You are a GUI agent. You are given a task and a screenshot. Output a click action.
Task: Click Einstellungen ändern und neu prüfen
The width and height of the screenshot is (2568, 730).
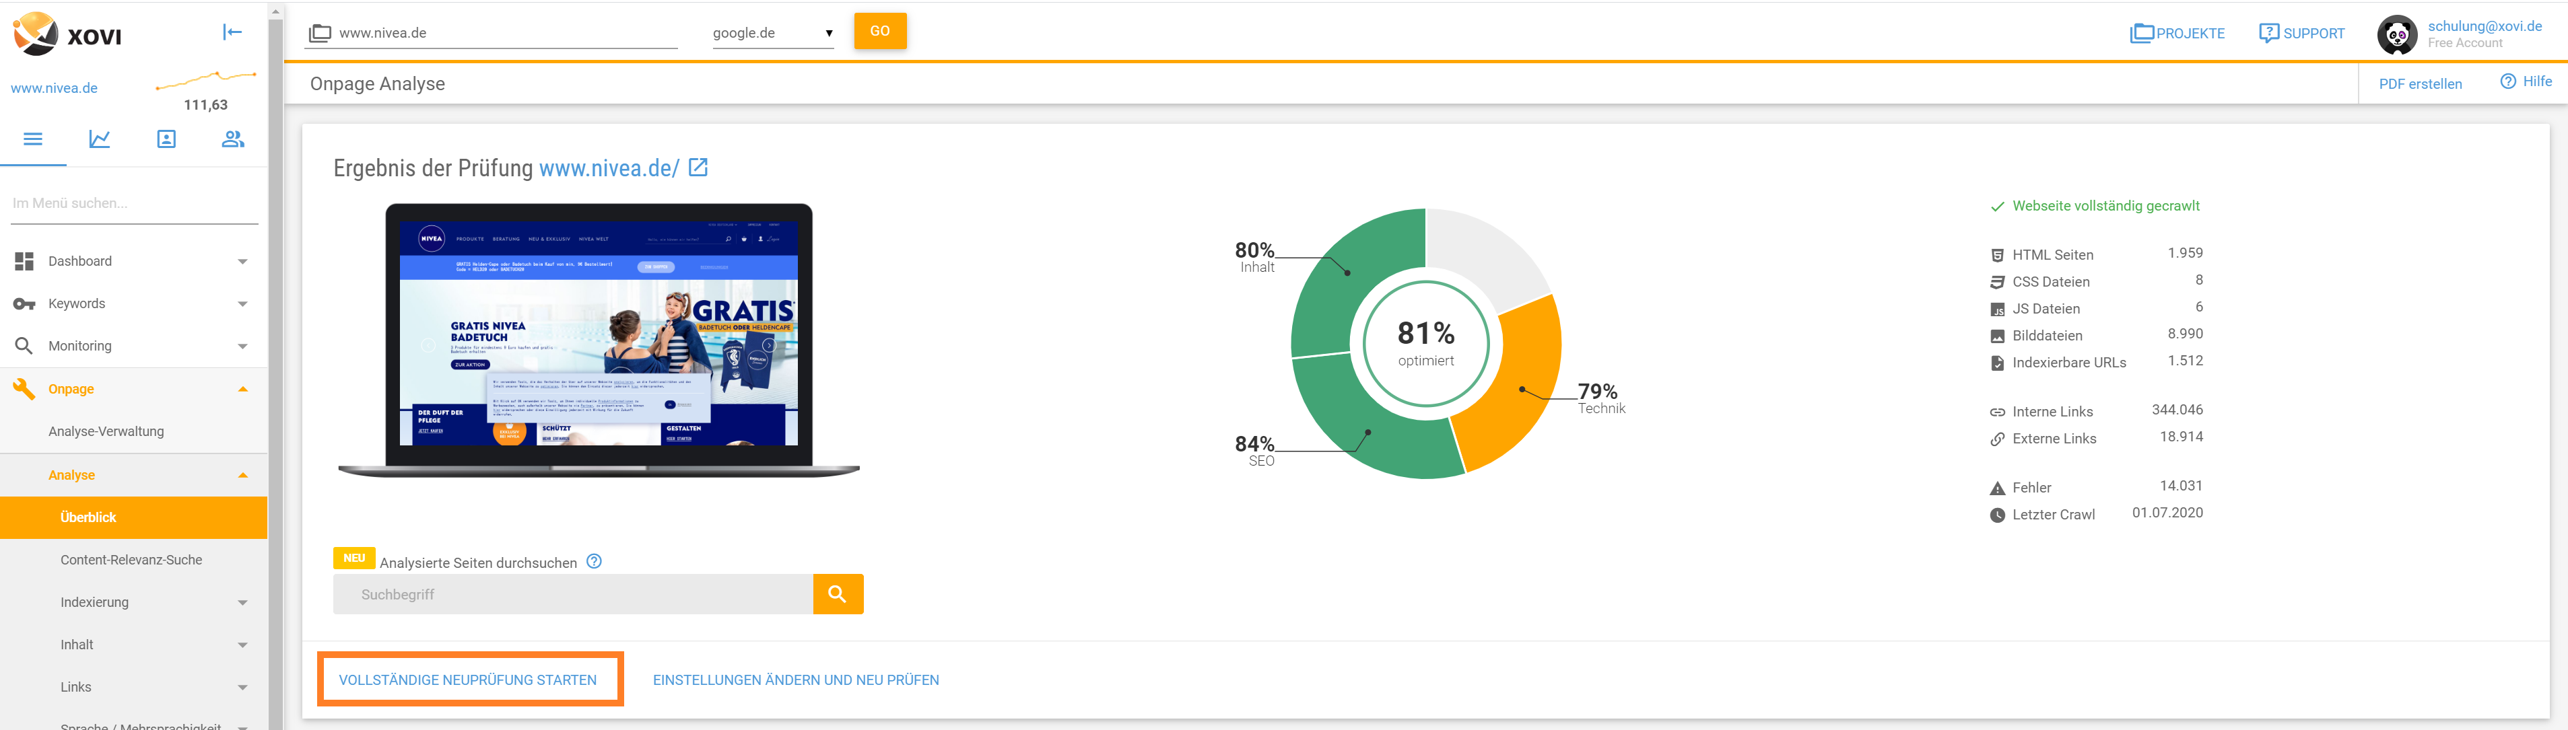[x=796, y=680]
